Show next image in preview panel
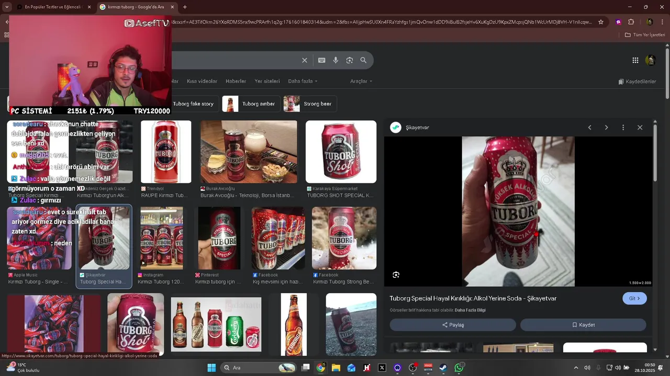This screenshot has height=376, width=670. click(606, 127)
